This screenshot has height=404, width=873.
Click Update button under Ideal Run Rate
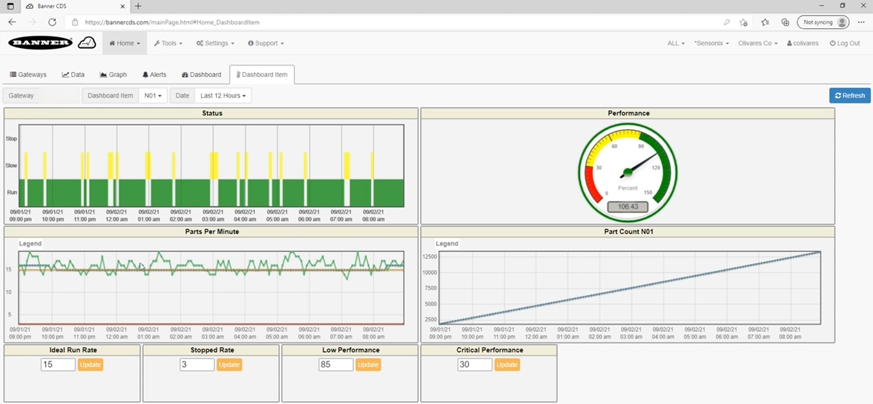tap(90, 364)
